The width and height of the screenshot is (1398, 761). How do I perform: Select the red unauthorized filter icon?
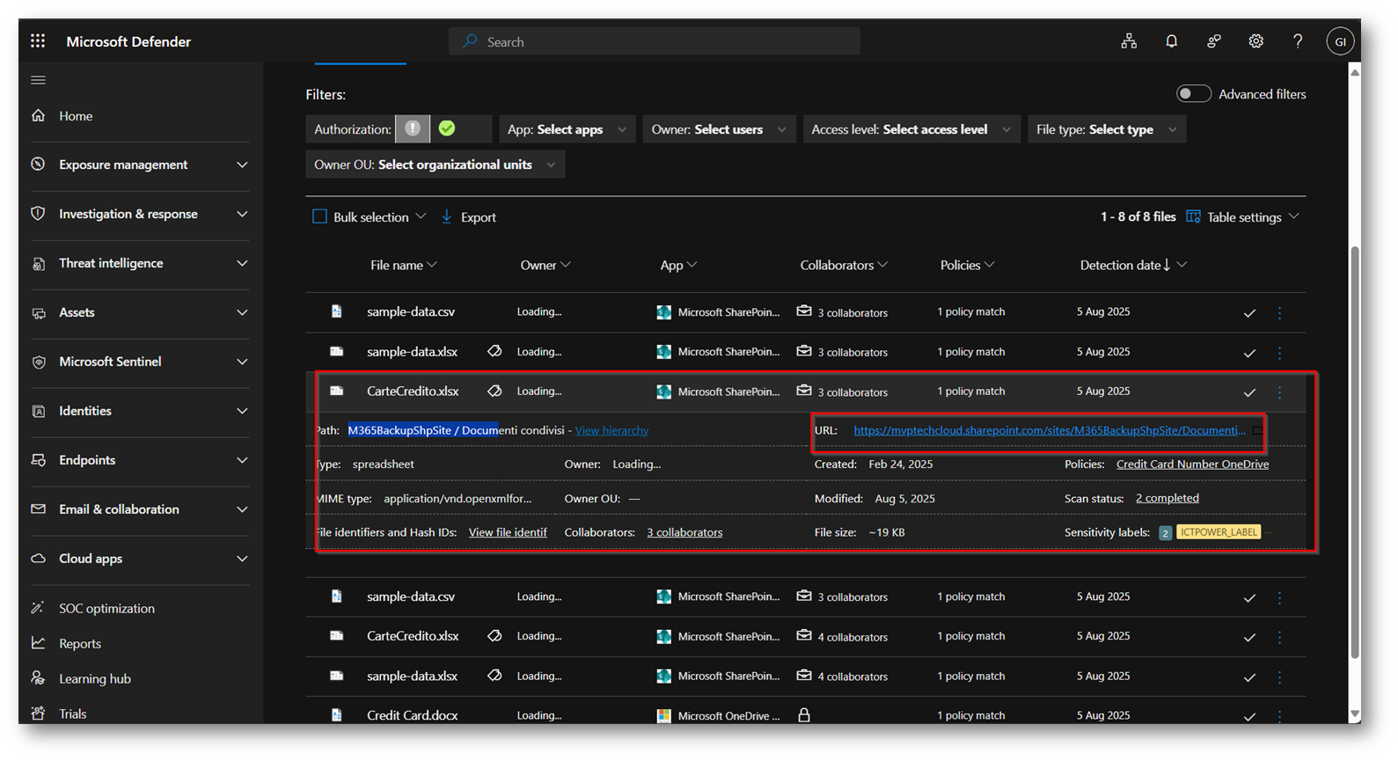click(x=413, y=129)
